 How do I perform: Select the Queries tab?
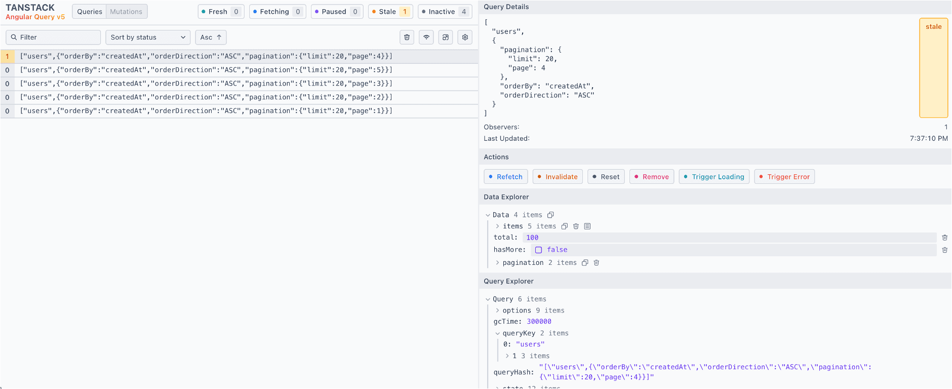(x=90, y=12)
